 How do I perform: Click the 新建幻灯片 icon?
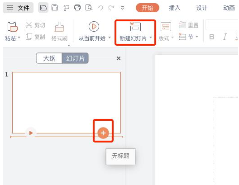(135, 27)
